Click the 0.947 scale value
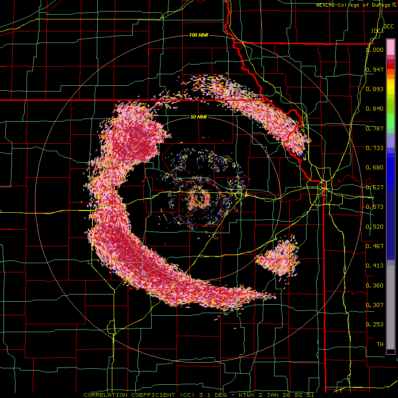This screenshot has height=398, width=398. point(375,69)
